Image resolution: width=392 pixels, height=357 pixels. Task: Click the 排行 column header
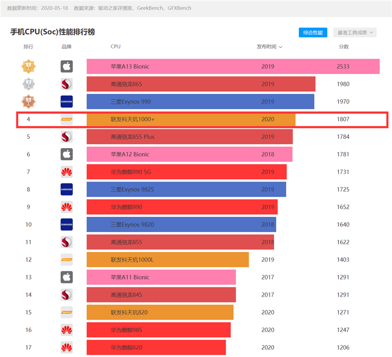28,47
